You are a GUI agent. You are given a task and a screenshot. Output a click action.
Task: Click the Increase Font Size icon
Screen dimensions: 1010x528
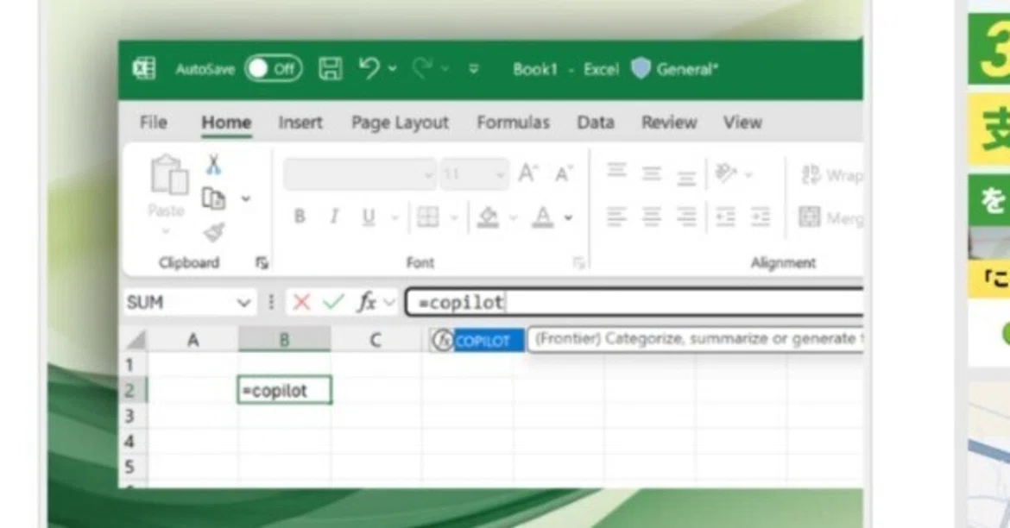[528, 173]
